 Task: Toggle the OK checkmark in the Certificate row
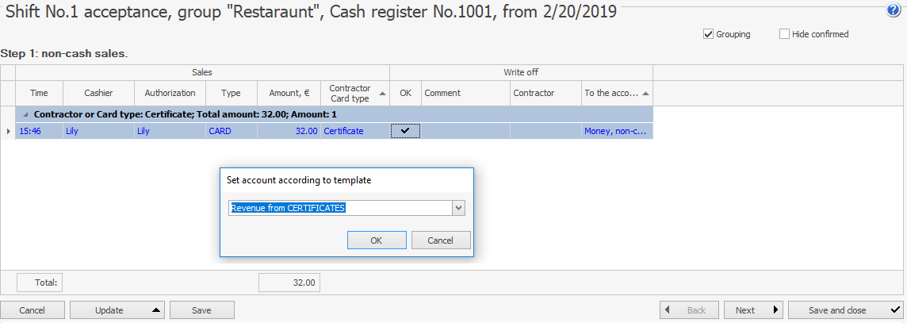click(x=405, y=131)
